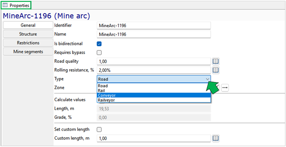Choose Rail from the Type list
Image resolution: width=286 pixels, height=147 pixels.
154,91
